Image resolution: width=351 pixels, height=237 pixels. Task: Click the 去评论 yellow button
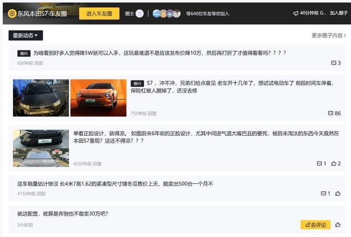pos(315,225)
